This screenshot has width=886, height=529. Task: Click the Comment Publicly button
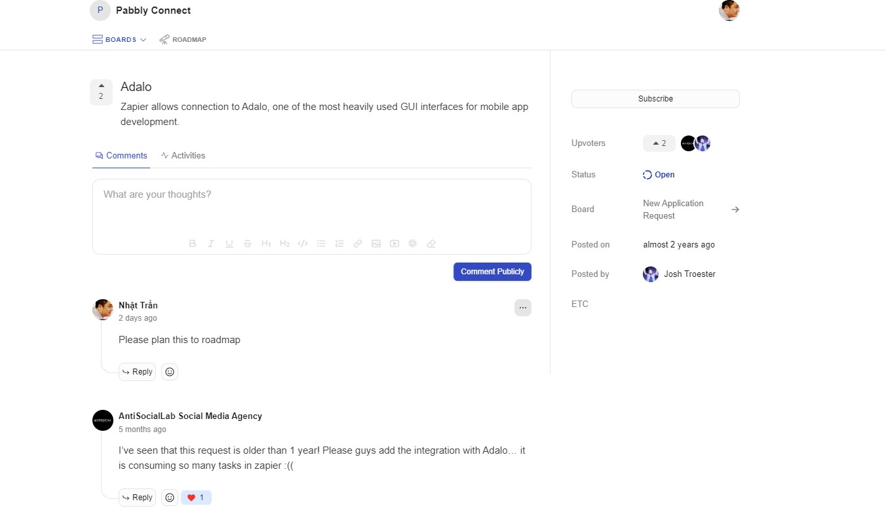click(x=492, y=272)
